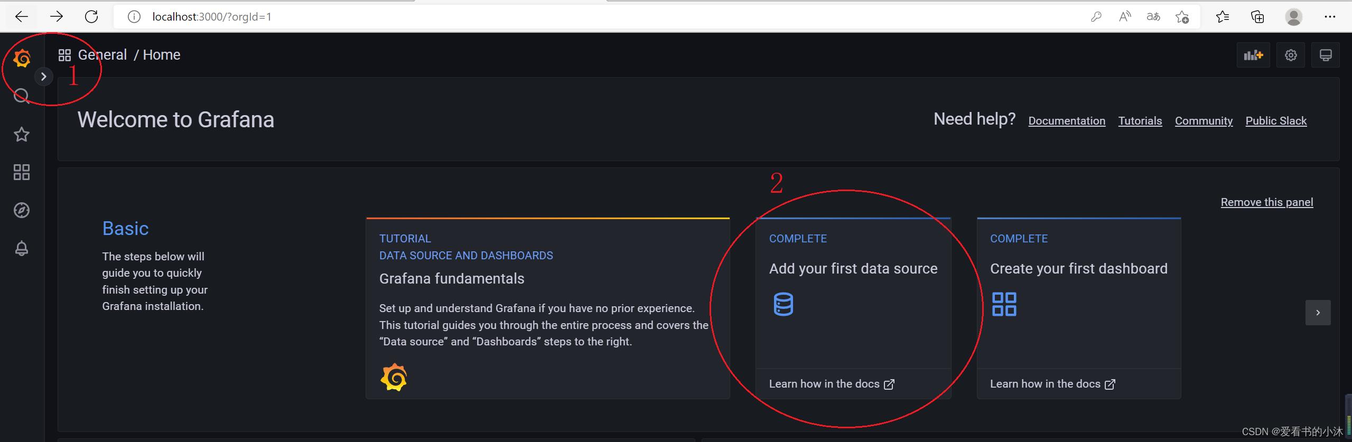Click Add your first data source
The image size is (1352, 442).
[853, 269]
